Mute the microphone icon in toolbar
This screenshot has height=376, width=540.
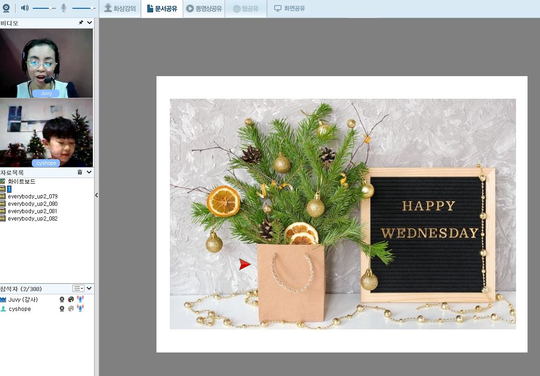coord(64,8)
